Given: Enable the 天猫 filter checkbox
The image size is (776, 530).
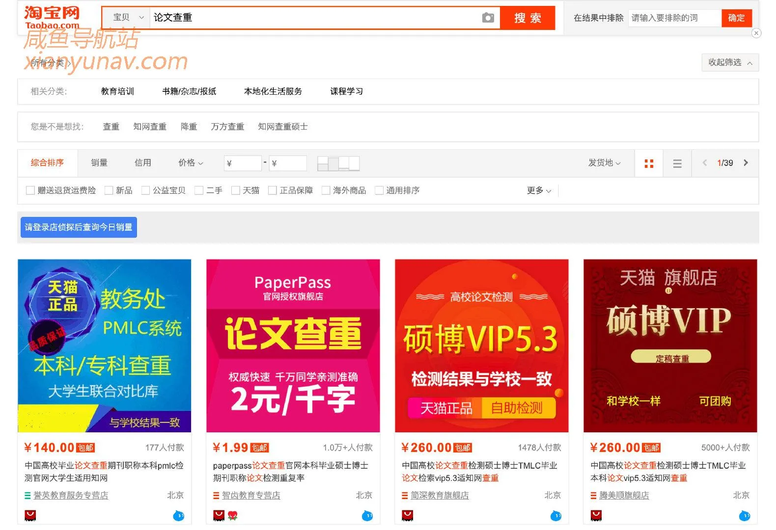Looking at the screenshot, I should [236, 190].
